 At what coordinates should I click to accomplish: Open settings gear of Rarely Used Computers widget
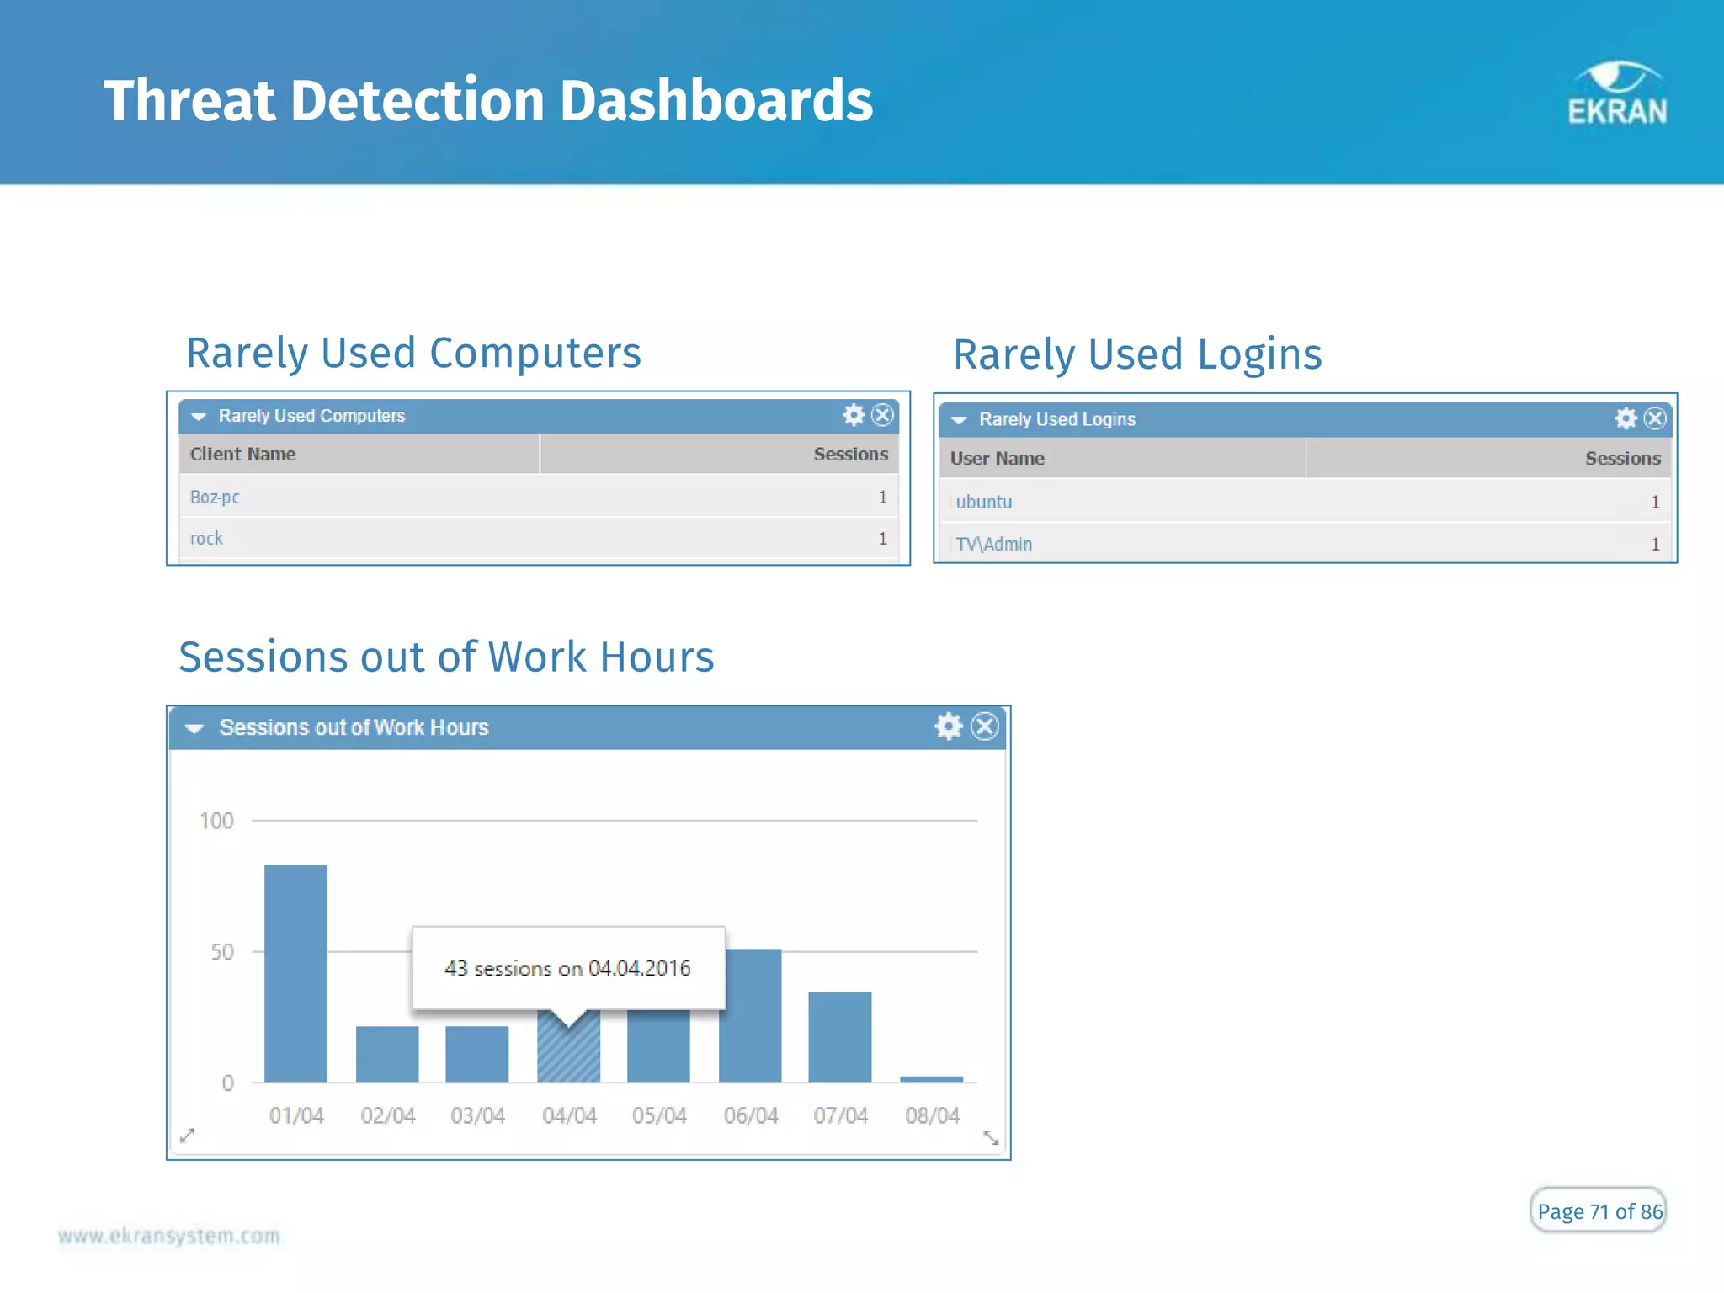[854, 415]
